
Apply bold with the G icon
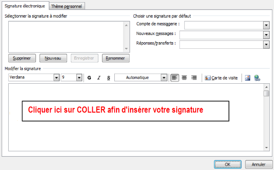click(89, 78)
